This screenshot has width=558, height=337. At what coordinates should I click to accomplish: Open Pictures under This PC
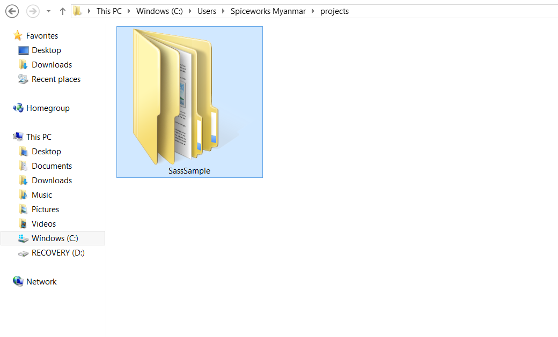tap(45, 209)
